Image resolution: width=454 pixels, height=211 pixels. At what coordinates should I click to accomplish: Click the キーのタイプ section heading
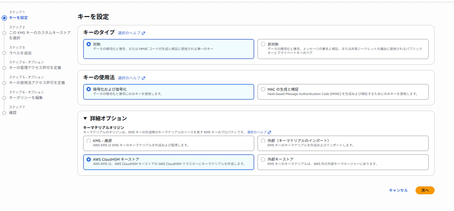tap(99, 33)
